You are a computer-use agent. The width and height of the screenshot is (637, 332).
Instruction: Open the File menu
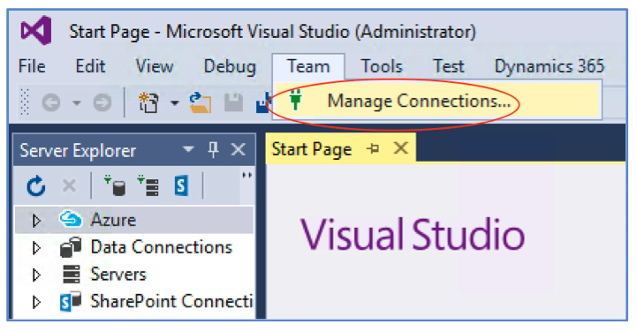coord(32,66)
